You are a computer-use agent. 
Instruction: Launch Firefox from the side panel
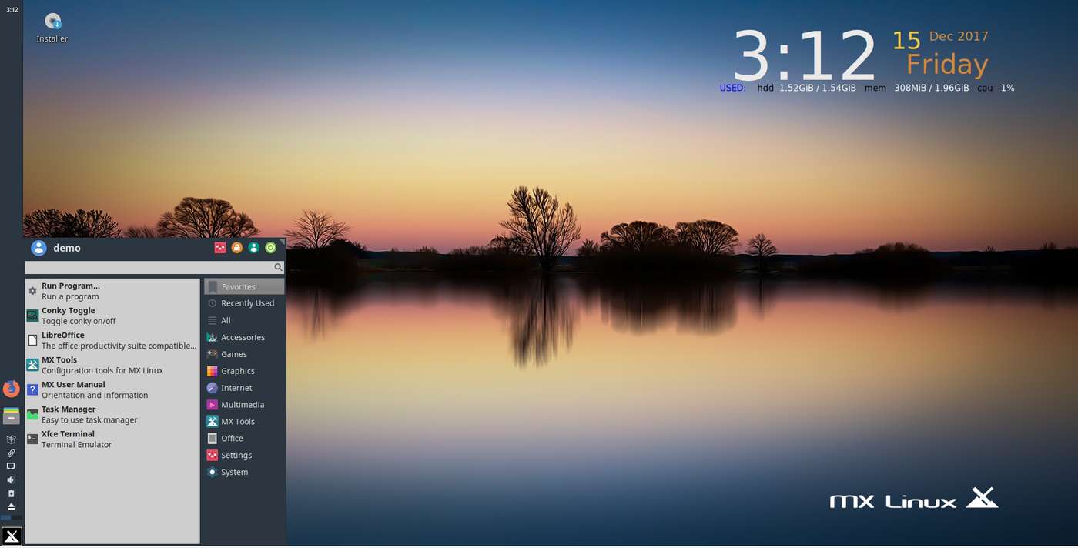[x=11, y=389]
